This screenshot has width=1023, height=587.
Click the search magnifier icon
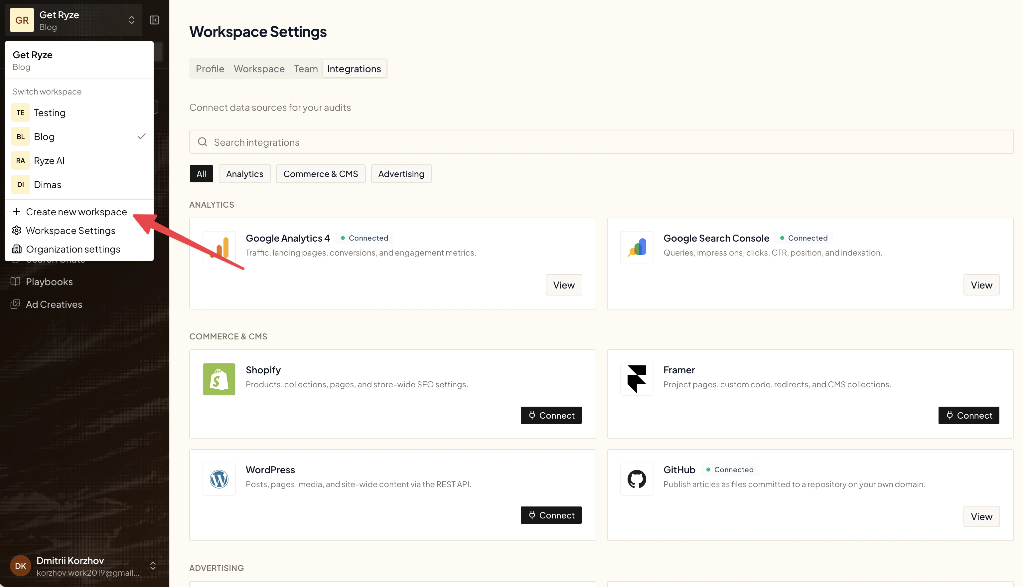202,142
